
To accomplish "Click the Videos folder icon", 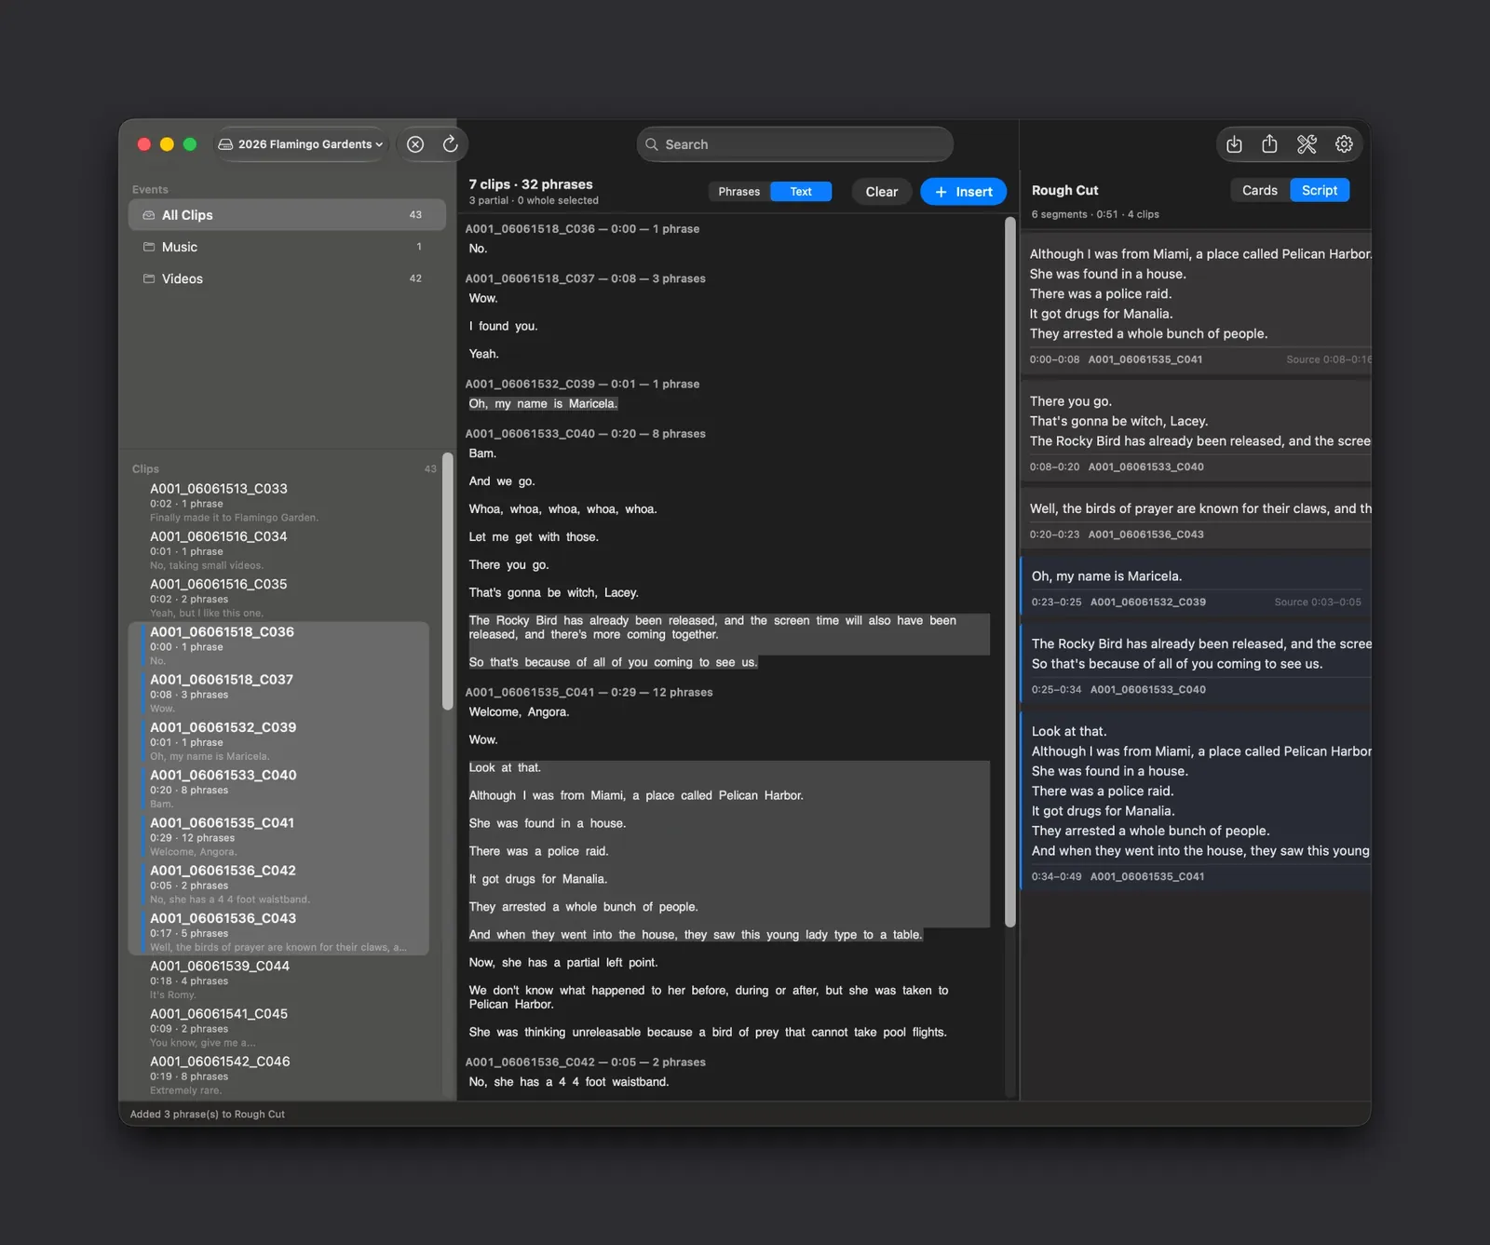I will [149, 278].
